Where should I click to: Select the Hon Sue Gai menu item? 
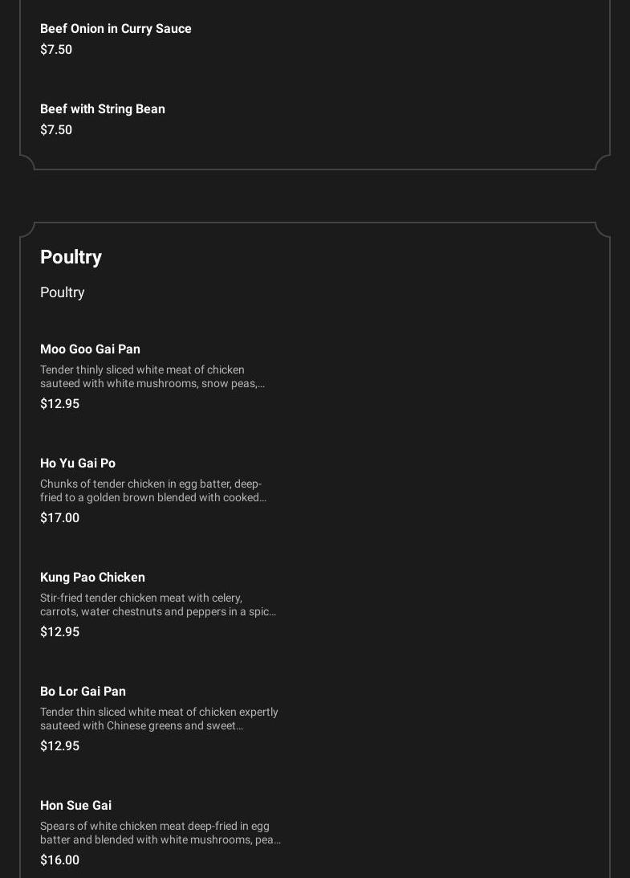pyautogui.click(x=75, y=806)
